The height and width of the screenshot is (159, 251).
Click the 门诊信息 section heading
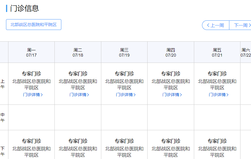coord(24,8)
